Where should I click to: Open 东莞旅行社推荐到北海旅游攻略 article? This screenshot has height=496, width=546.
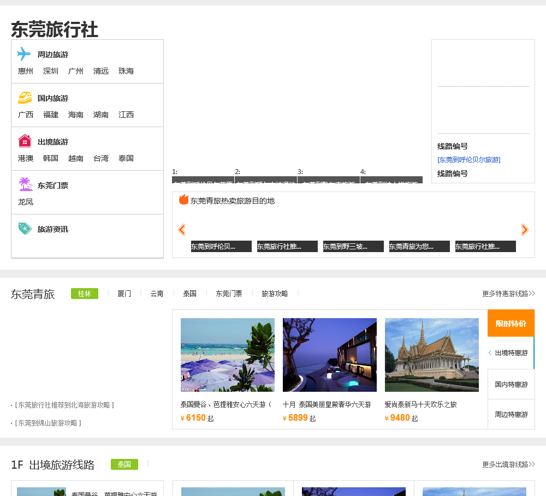coord(64,405)
